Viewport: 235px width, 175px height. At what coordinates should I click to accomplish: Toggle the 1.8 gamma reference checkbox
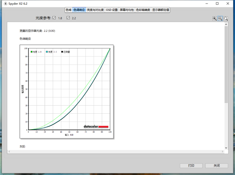click(54, 18)
